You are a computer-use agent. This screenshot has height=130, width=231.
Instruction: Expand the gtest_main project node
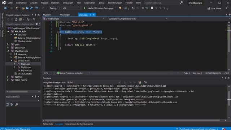pos(8,48)
